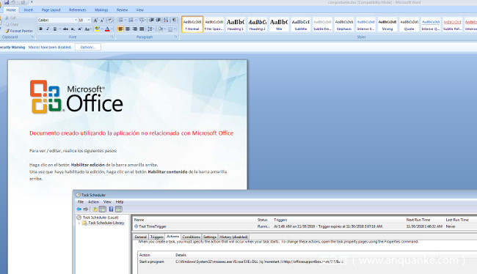This screenshot has height=274, width=477.
Task: Click the Clear Formatting icon
Action: click(x=110, y=21)
